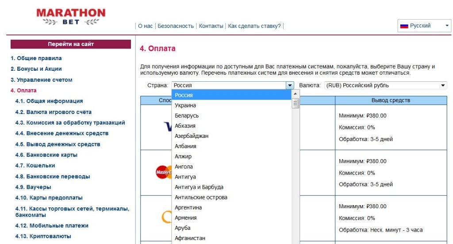Go to 4.4. Внесение денежных средств
The height and width of the screenshot is (244, 453).
tap(62, 133)
